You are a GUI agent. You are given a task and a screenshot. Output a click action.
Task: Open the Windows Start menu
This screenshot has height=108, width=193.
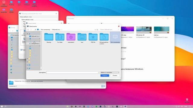coord(2,106)
